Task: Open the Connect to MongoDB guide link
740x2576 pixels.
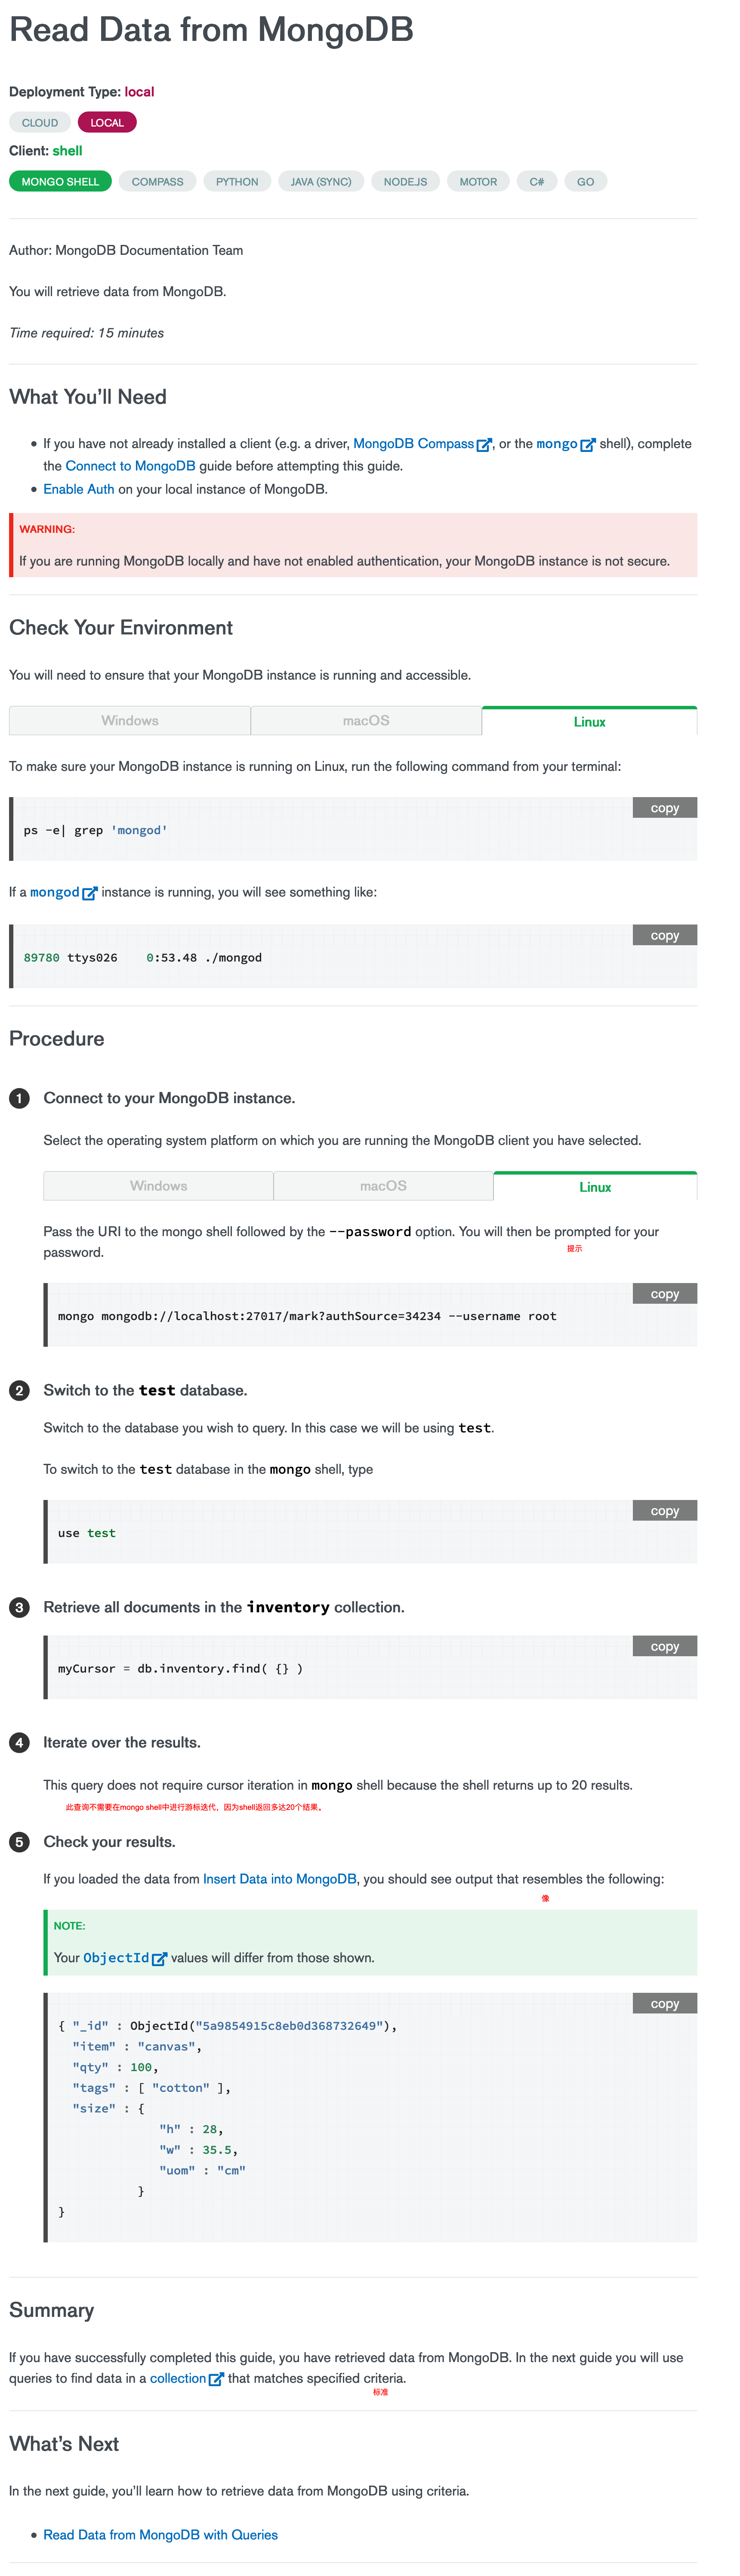Action: click(x=130, y=466)
